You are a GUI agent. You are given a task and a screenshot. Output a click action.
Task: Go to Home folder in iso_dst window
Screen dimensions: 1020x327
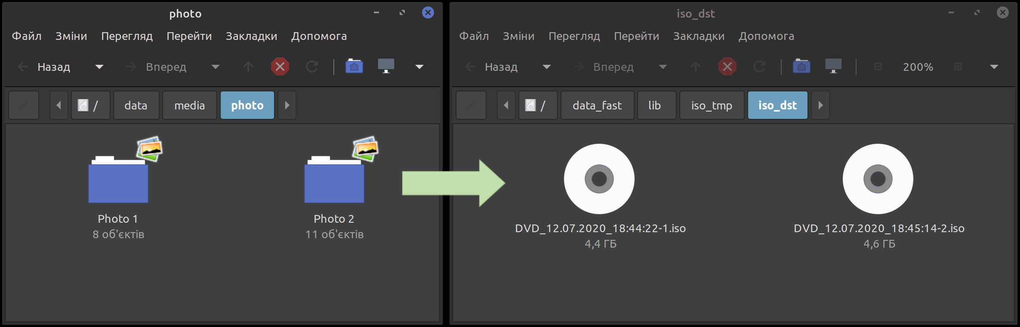(801, 66)
